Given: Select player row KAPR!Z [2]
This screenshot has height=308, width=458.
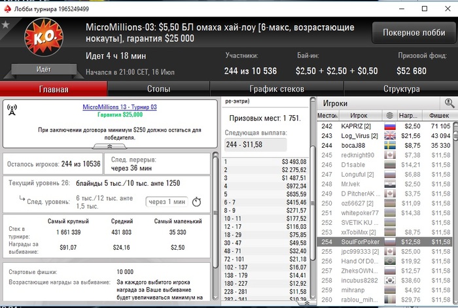Looking at the screenshot, I should pos(385,126).
